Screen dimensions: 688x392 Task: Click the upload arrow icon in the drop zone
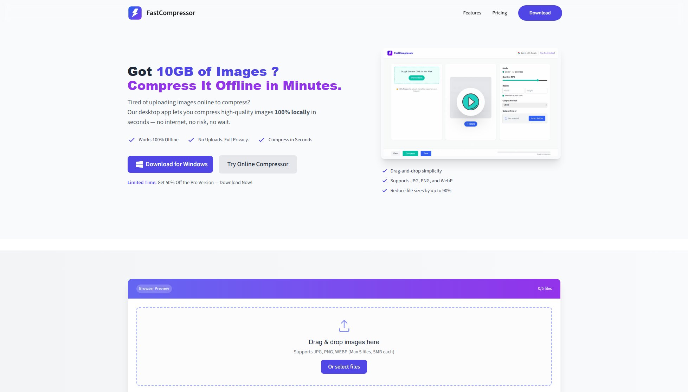[344, 326]
